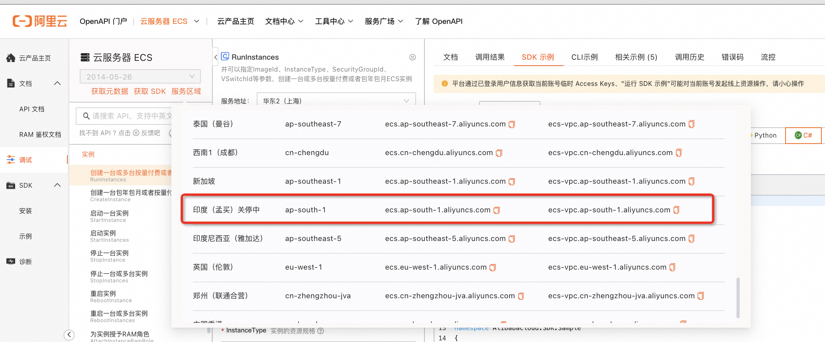Viewport: 825px width, 342px height.
Task: Click the API search input field
Action: pos(124,116)
